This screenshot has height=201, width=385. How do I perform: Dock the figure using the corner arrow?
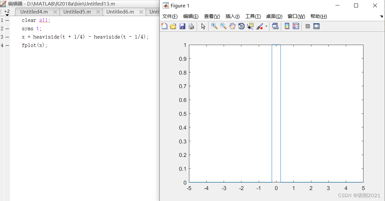[x=381, y=16]
